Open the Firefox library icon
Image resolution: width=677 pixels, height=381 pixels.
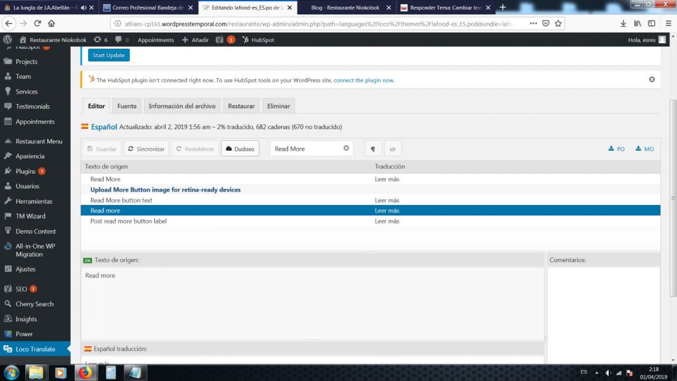637,23
